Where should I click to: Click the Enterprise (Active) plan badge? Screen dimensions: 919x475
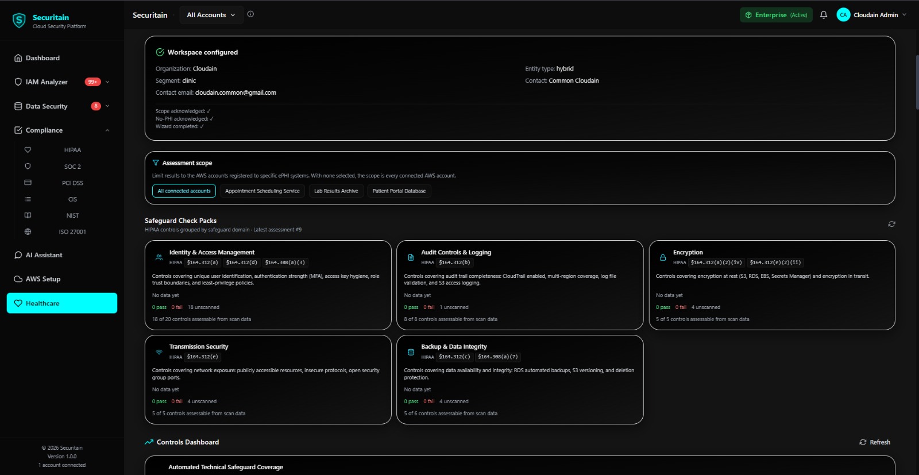[776, 15]
